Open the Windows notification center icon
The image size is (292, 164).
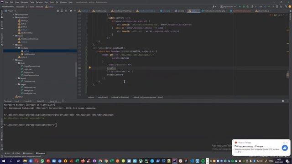click(287, 161)
